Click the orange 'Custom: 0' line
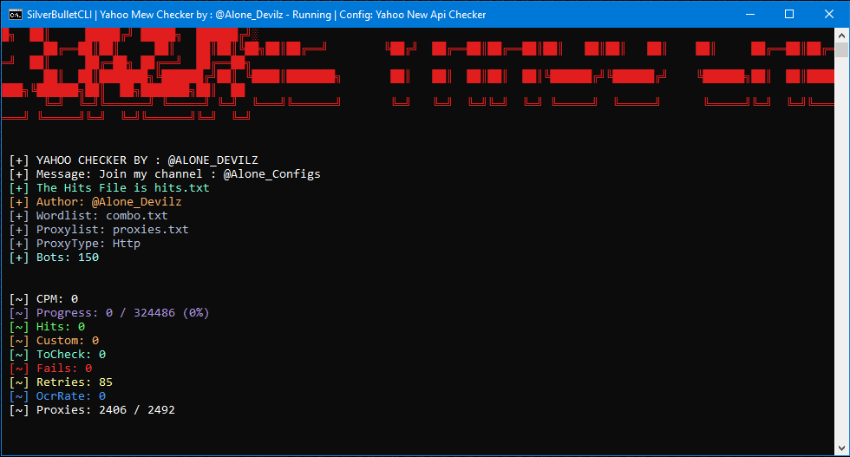Image resolution: width=850 pixels, height=457 pixels. (x=54, y=341)
